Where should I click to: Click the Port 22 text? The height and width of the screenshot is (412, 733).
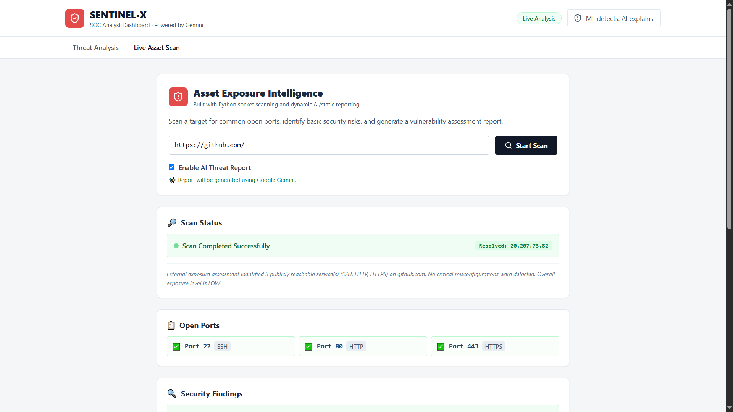pos(198,346)
